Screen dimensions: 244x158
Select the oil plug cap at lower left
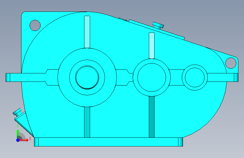tap(17, 112)
